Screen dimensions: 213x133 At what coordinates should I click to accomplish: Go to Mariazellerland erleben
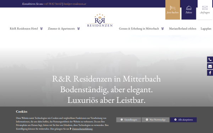(182, 28)
